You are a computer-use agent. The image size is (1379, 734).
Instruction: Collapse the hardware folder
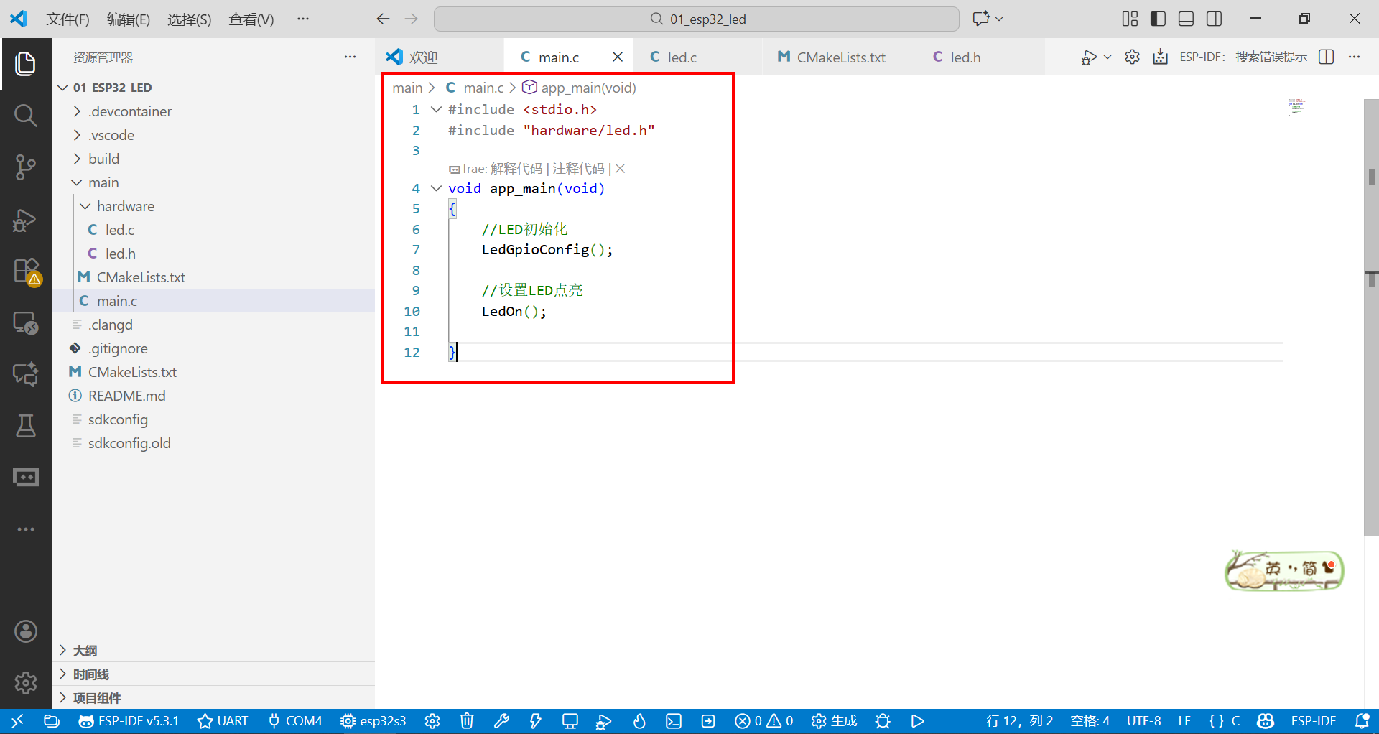85,206
